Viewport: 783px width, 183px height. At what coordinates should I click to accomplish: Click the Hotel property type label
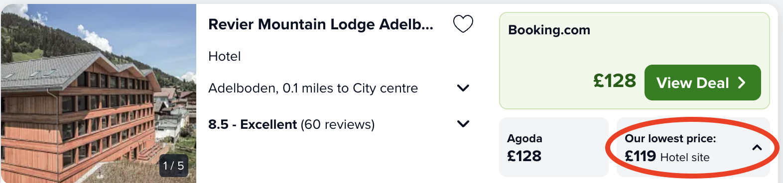click(225, 56)
